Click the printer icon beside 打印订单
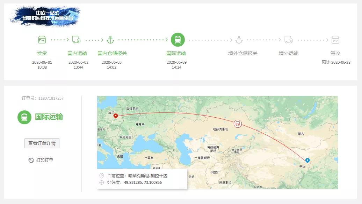 [31, 160]
